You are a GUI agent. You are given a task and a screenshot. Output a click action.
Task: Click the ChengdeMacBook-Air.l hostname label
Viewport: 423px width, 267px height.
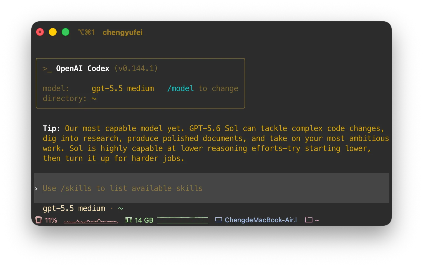click(x=261, y=220)
